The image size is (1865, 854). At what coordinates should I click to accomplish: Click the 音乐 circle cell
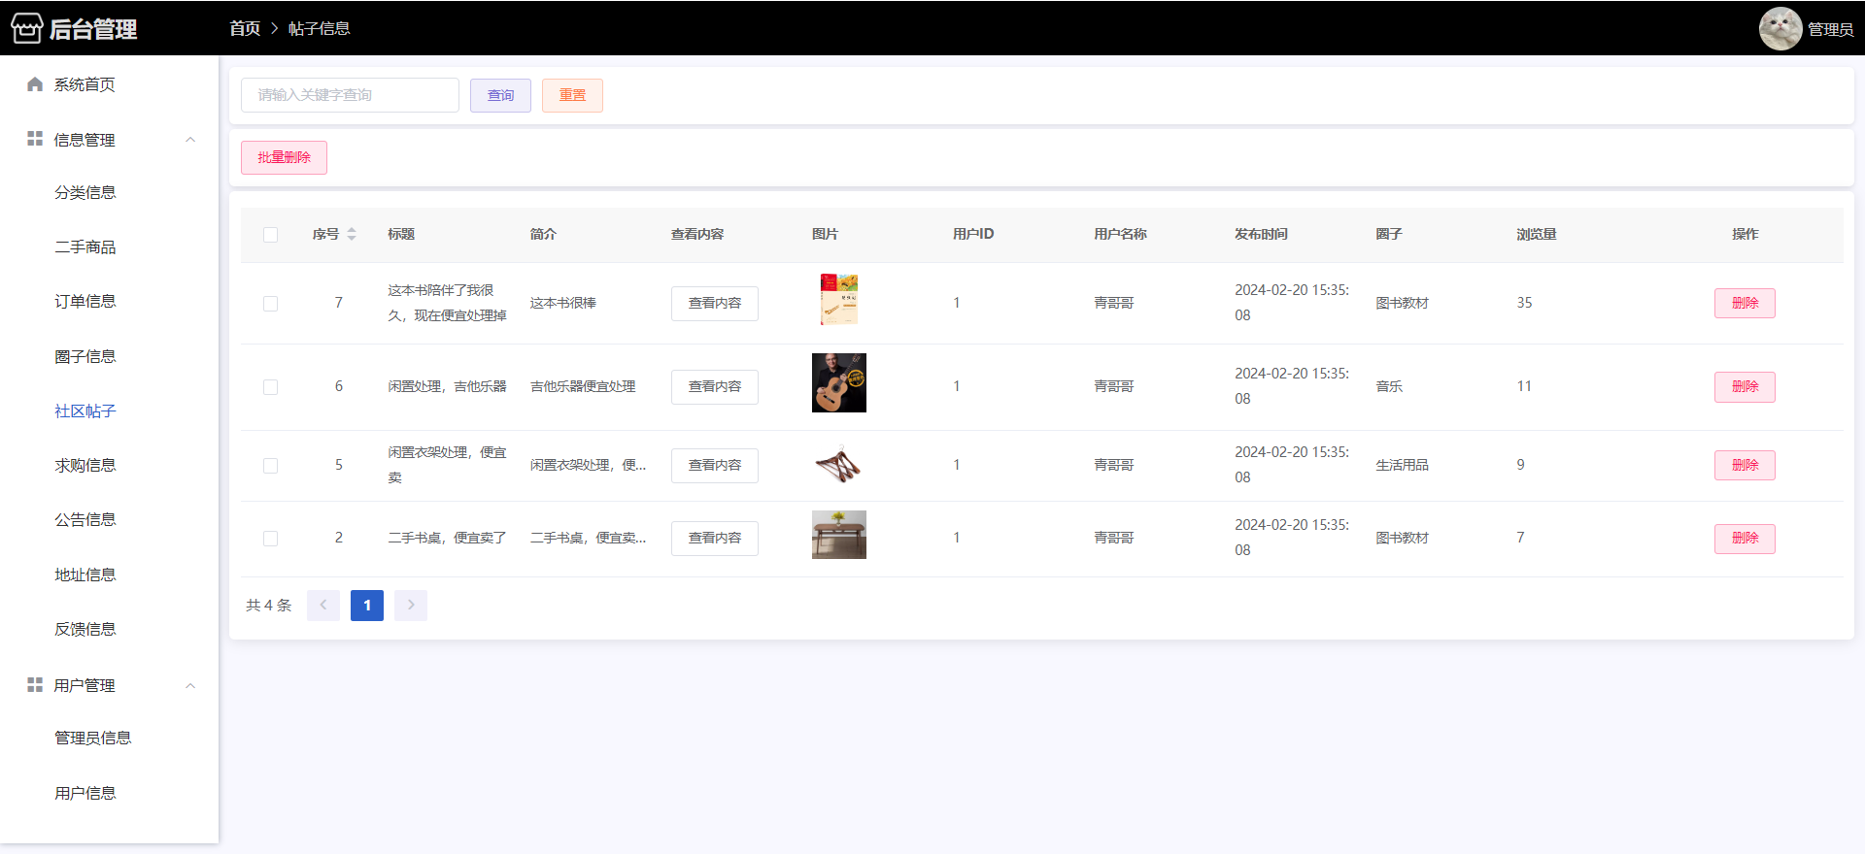1389,387
